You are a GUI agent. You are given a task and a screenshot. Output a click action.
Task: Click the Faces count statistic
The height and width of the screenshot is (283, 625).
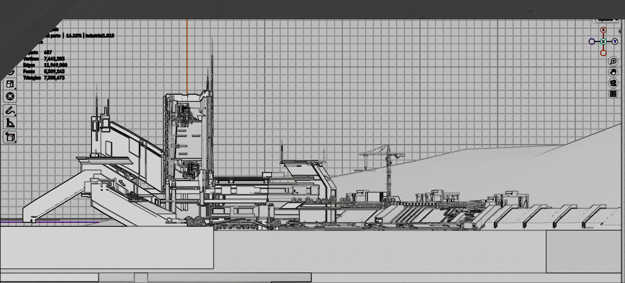point(44,71)
